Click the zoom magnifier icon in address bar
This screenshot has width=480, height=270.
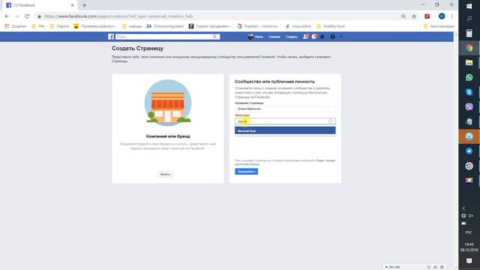(x=403, y=16)
